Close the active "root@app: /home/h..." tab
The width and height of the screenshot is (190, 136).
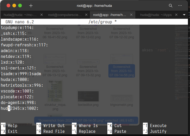[131, 15]
